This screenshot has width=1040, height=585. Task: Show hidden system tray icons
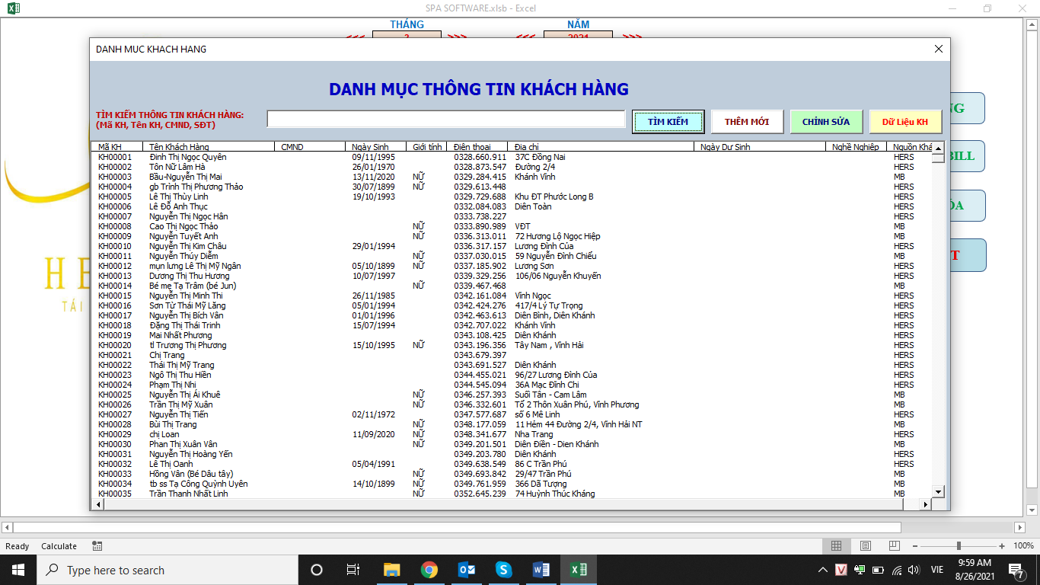pyautogui.click(x=823, y=570)
